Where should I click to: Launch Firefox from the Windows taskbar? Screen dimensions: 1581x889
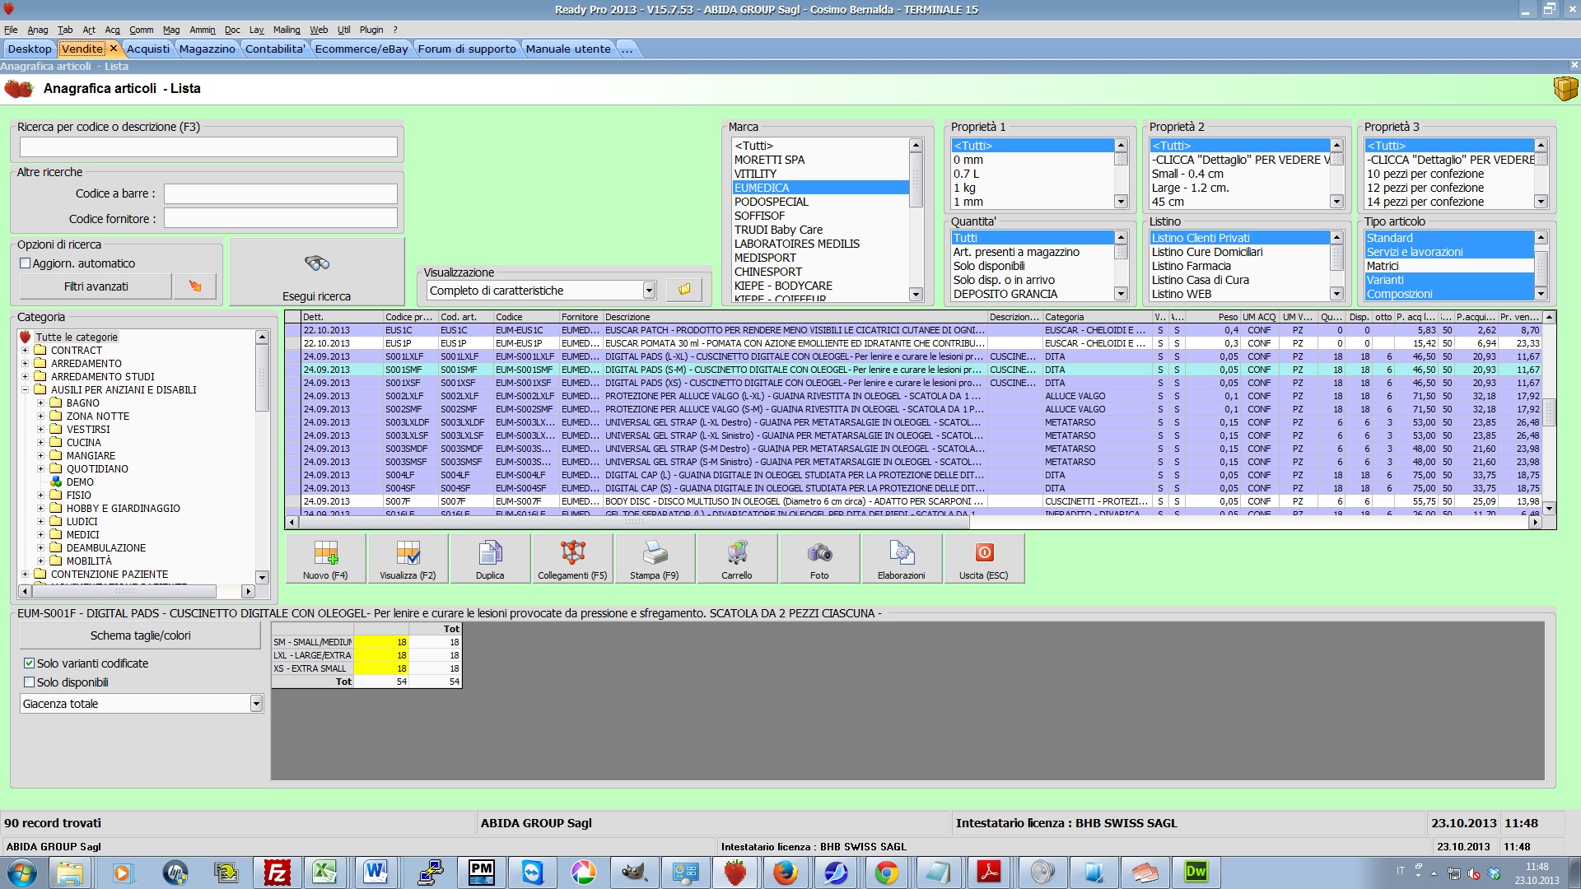click(x=785, y=872)
